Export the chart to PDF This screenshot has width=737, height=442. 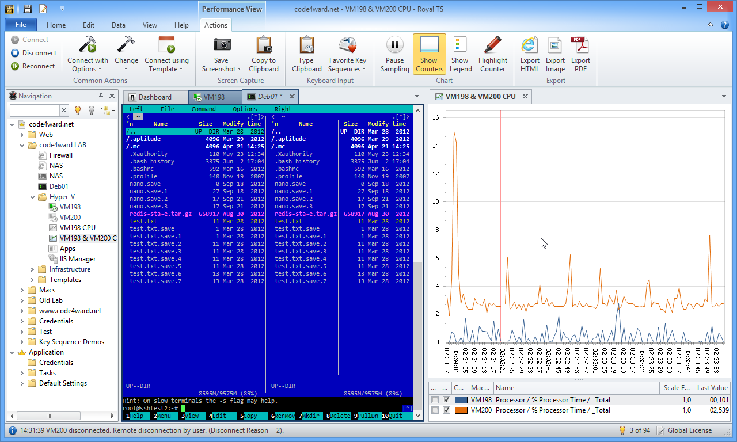pos(580,54)
